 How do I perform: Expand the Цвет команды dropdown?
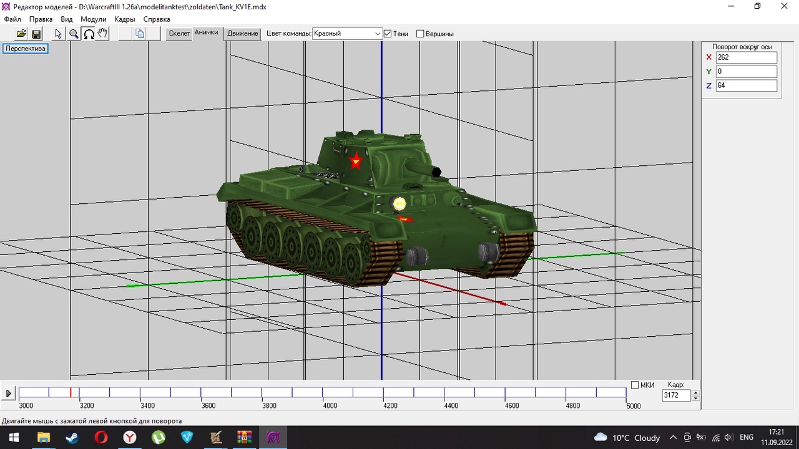378,34
